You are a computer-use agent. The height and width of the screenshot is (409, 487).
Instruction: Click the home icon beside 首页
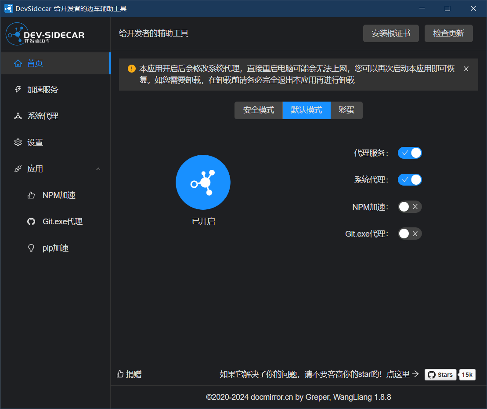[x=18, y=63]
